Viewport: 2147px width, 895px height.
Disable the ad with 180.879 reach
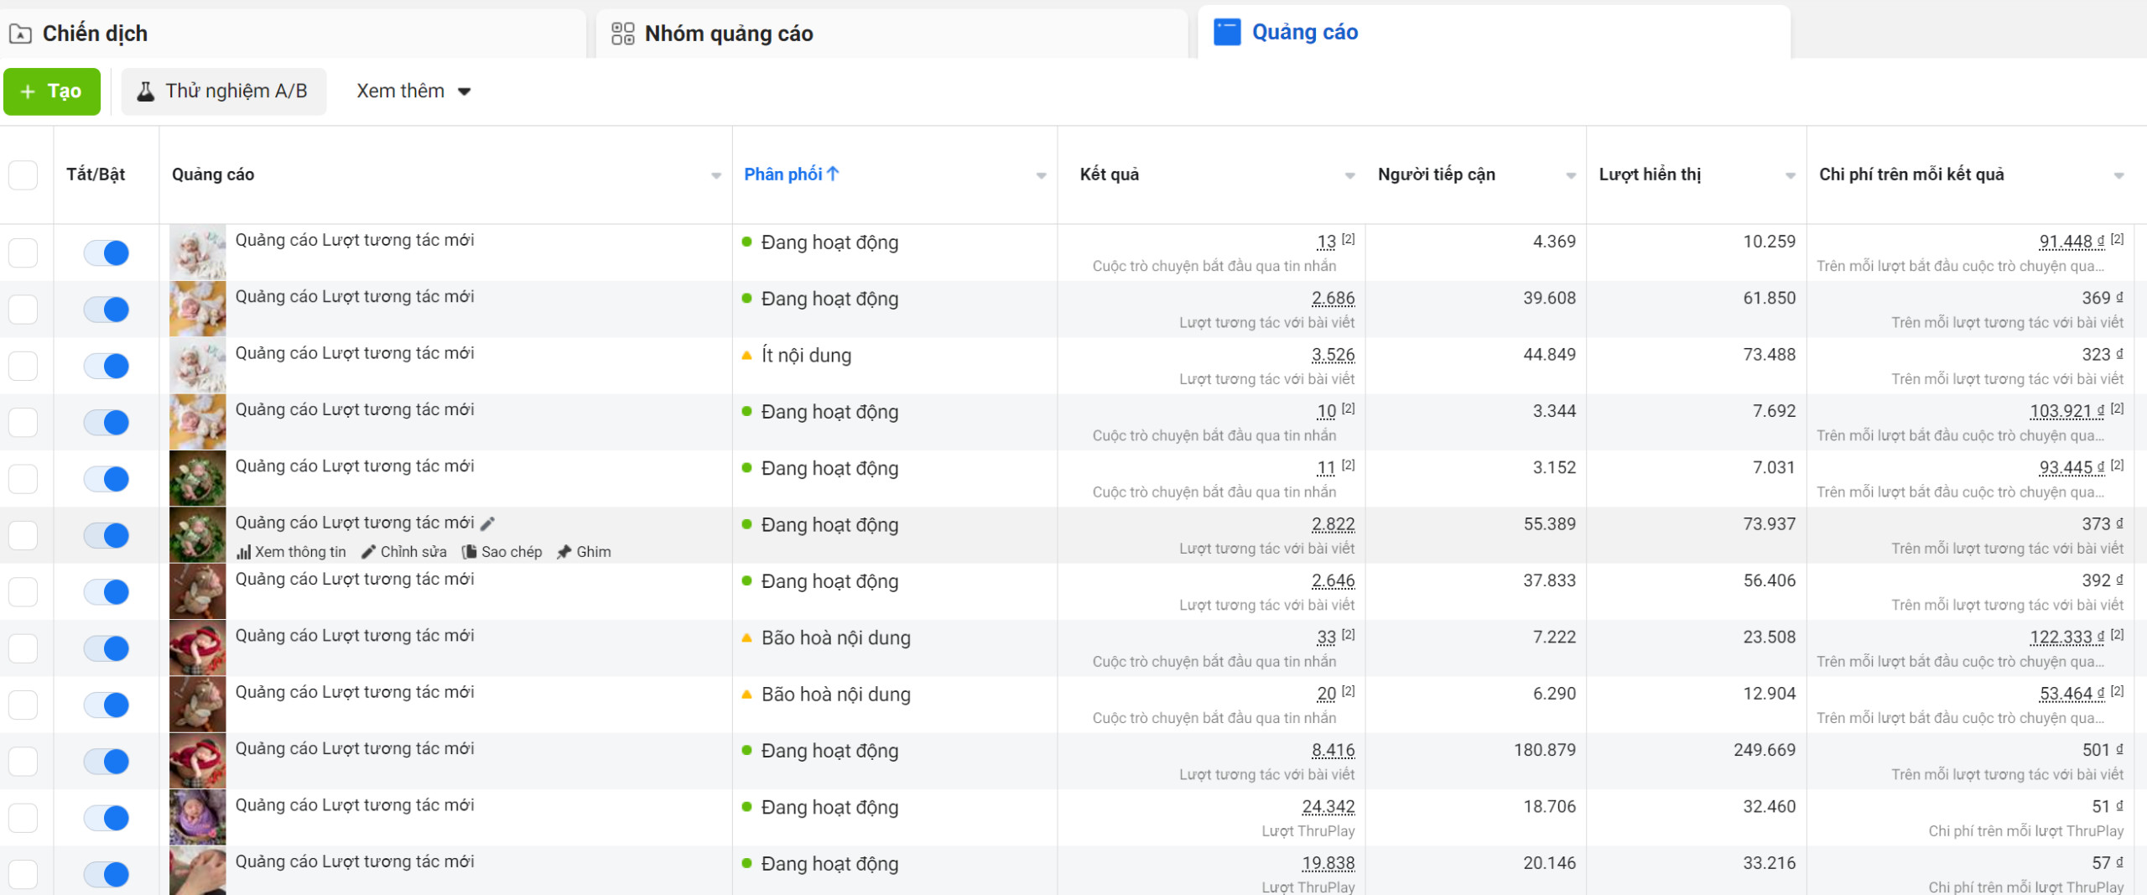click(107, 762)
